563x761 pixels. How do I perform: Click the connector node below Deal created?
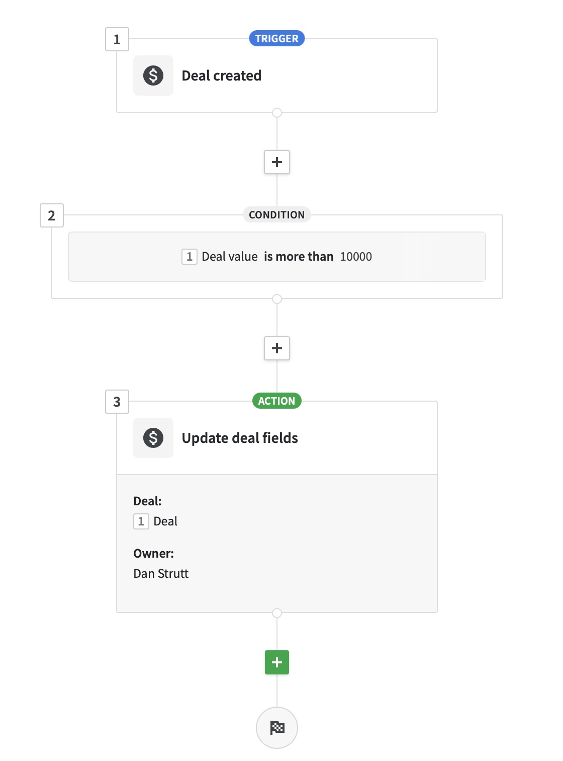click(277, 112)
